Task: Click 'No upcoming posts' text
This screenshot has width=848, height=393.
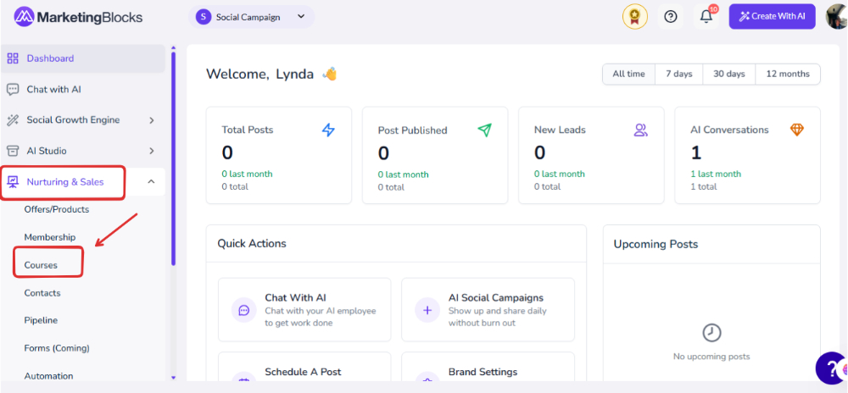Action: pos(711,357)
